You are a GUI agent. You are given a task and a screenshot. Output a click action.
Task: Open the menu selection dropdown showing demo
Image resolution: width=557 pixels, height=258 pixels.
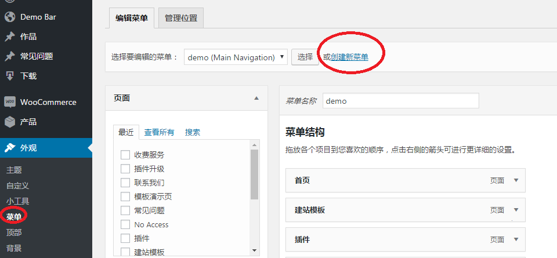tap(236, 57)
